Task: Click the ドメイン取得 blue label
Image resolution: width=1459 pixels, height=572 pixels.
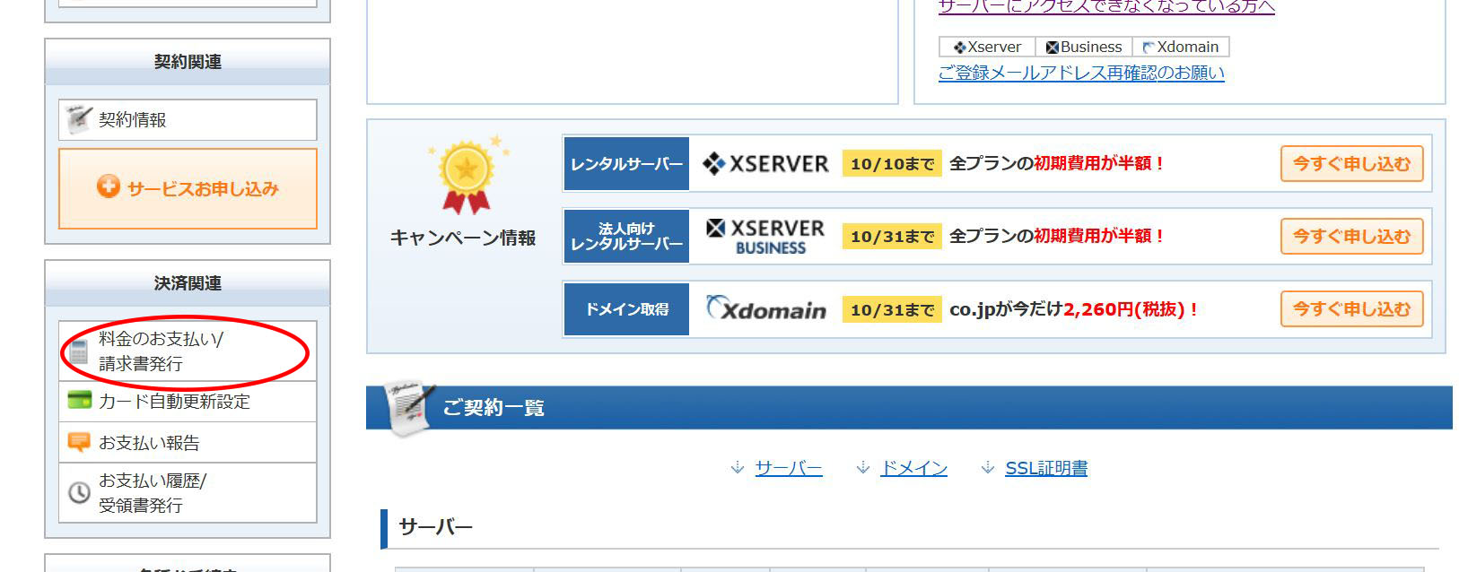Action: tap(626, 309)
